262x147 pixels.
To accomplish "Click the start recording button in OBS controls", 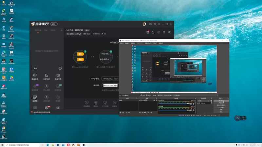I will [x=221, y=103].
